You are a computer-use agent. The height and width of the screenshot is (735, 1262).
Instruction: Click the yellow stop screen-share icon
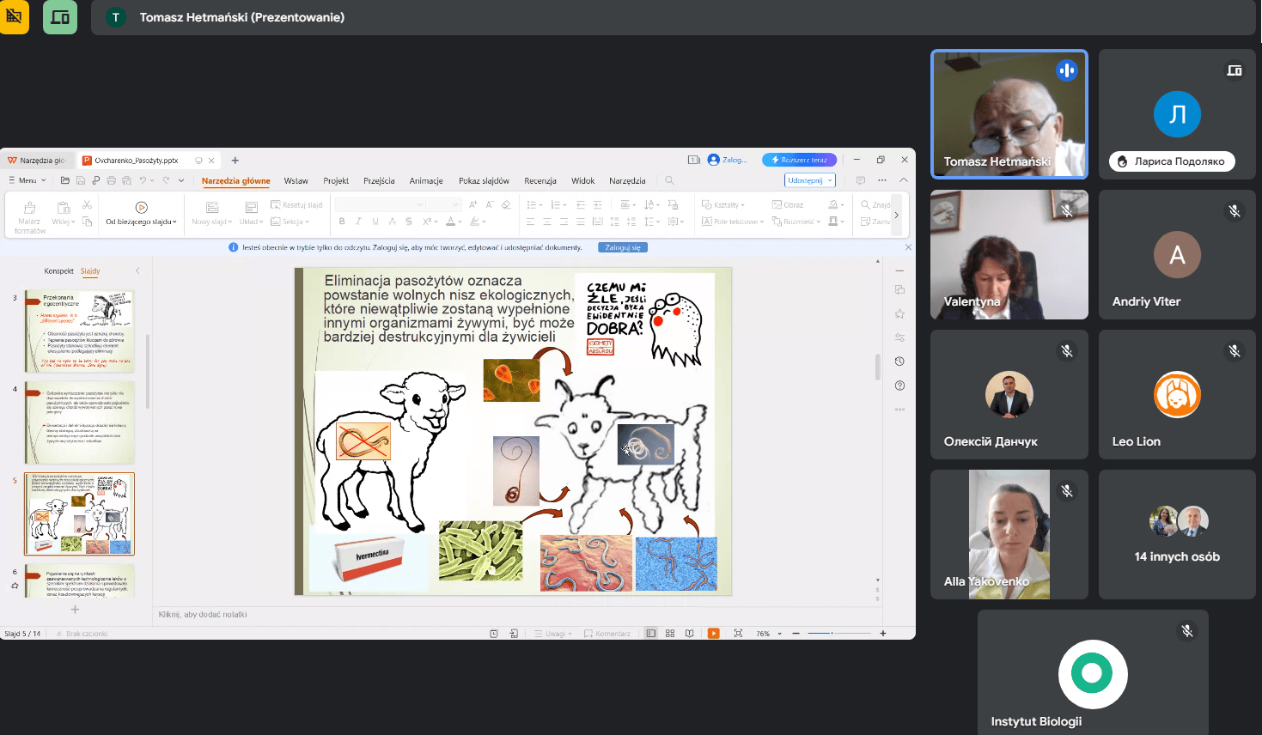[14, 17]
